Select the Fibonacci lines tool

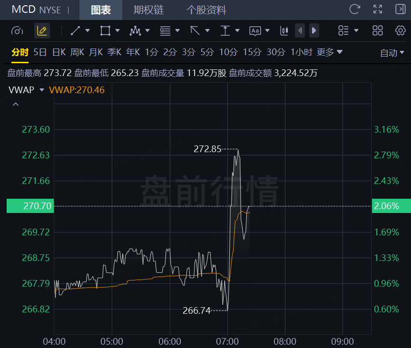click(165, 30)
